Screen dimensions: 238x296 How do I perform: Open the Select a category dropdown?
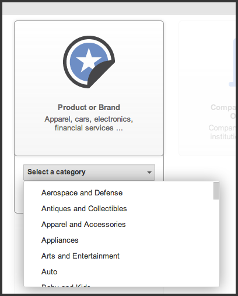tap(89, 172)
